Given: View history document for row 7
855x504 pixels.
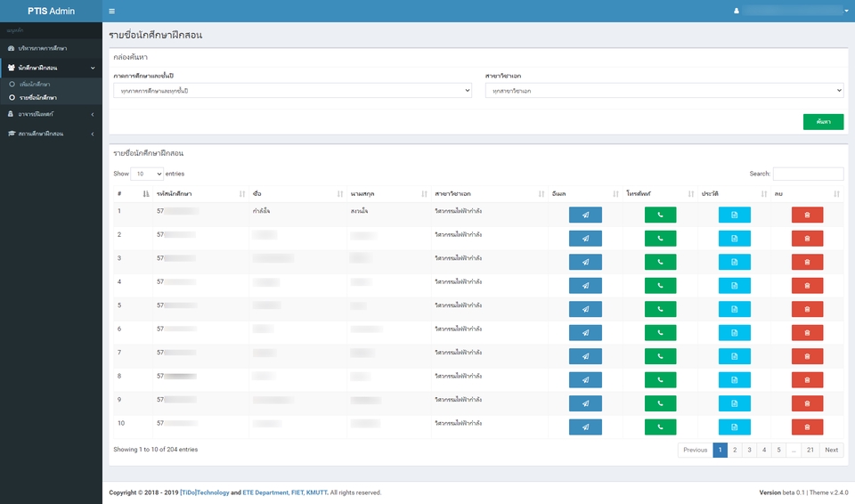Looking at the screenshot, I should [x=735, y=356].
